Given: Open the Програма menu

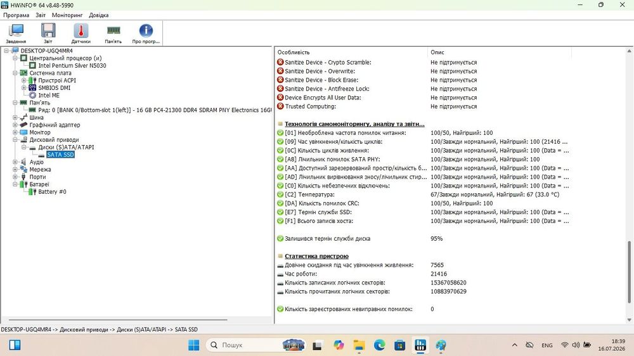Looking at the screenshot, I should (16, 15).
